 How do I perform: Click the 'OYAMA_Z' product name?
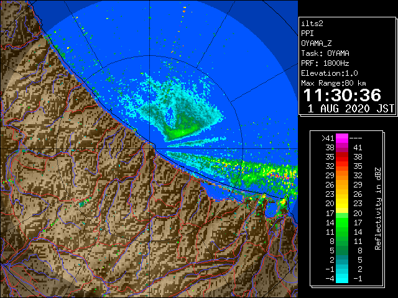(317, 43)
